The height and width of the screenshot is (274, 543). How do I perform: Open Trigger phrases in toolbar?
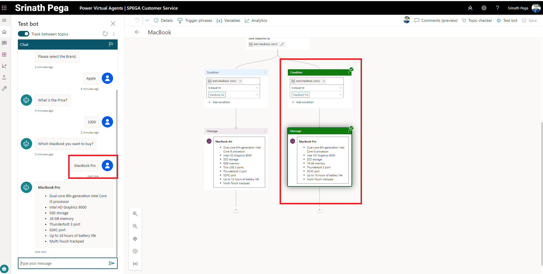195,20
